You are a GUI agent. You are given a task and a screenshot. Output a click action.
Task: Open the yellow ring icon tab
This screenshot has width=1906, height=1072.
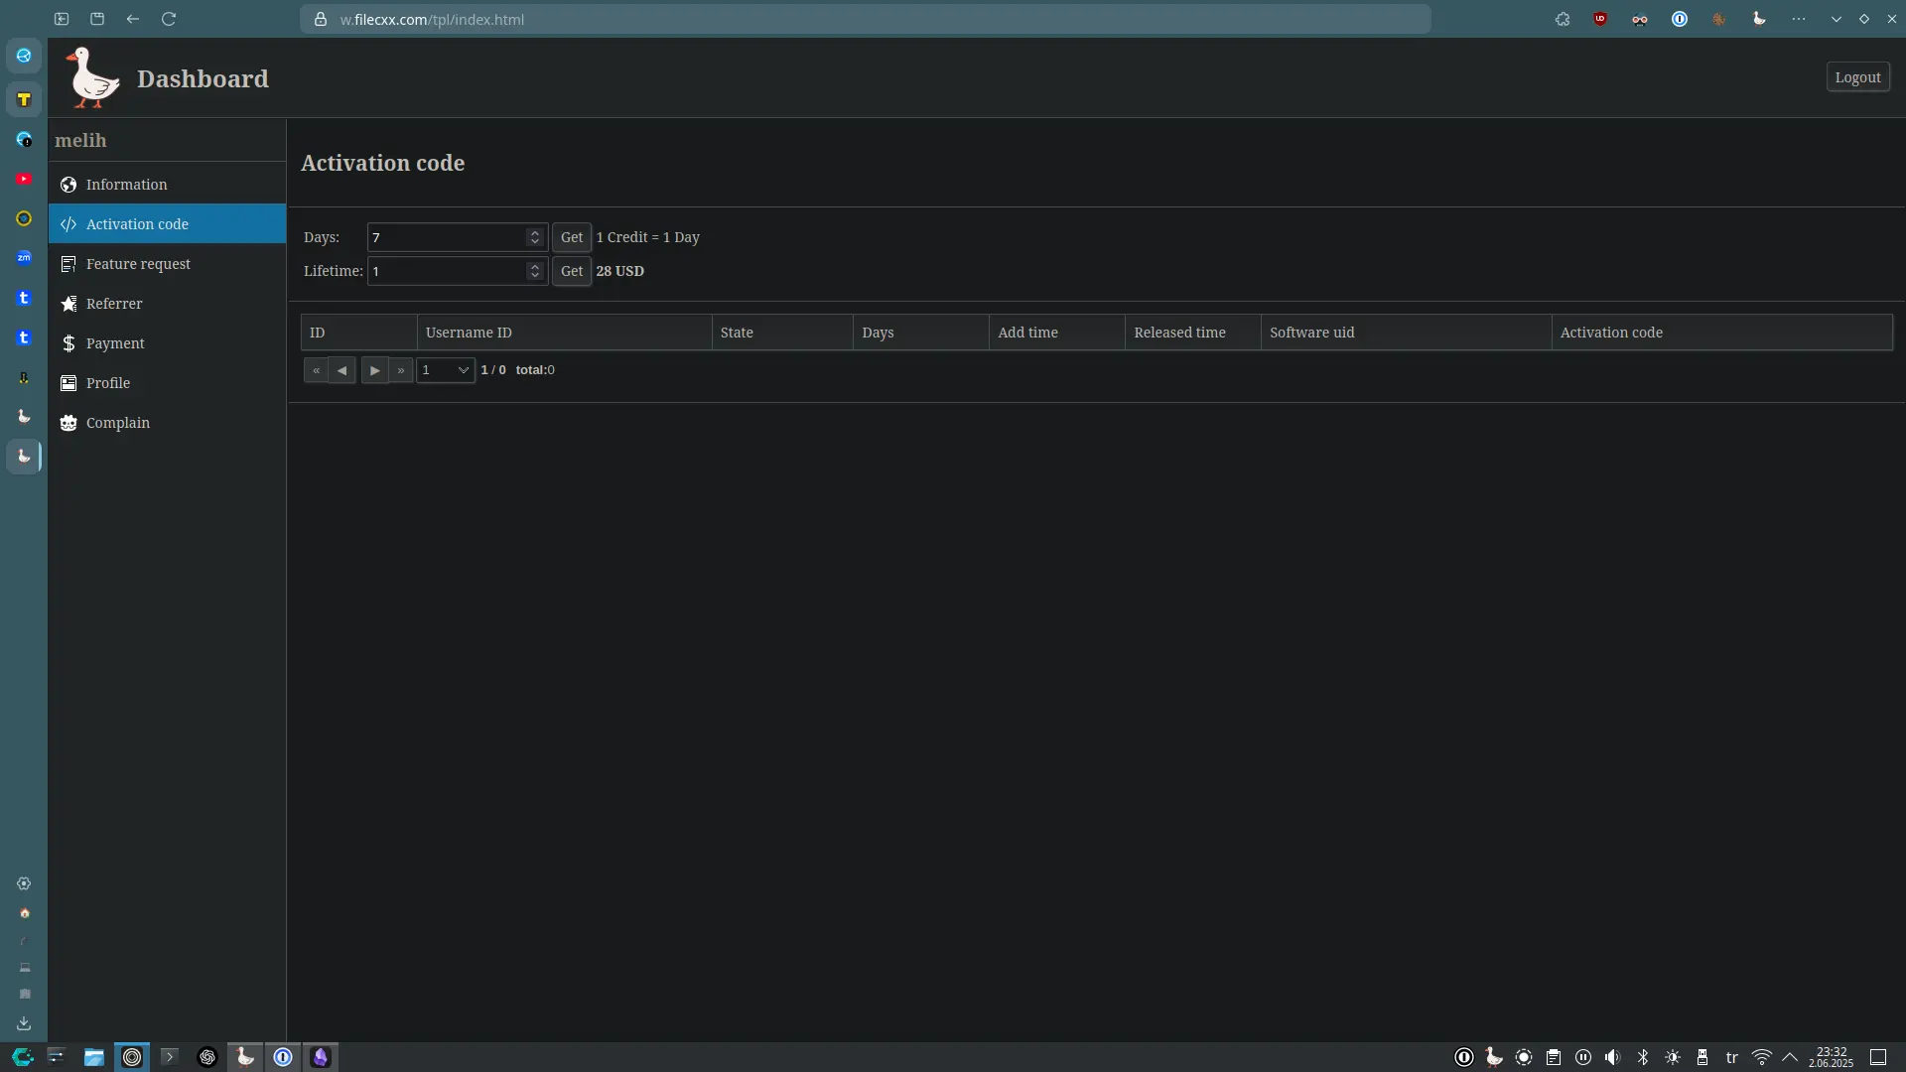point(24,218)
